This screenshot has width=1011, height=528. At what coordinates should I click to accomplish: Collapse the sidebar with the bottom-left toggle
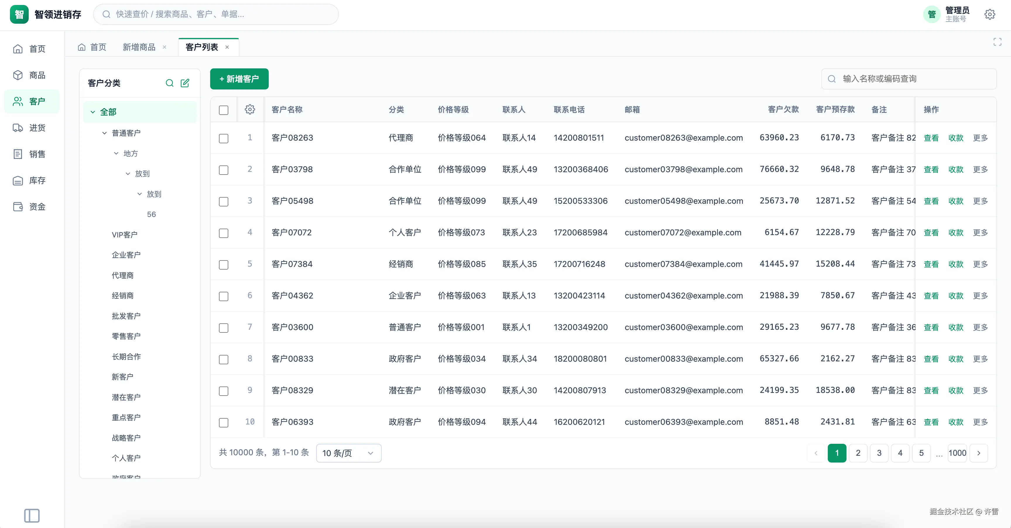[x=32, y=515]
